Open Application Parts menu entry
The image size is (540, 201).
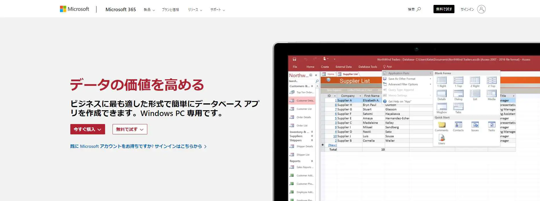pyautogui.click(x=407, y=73)
